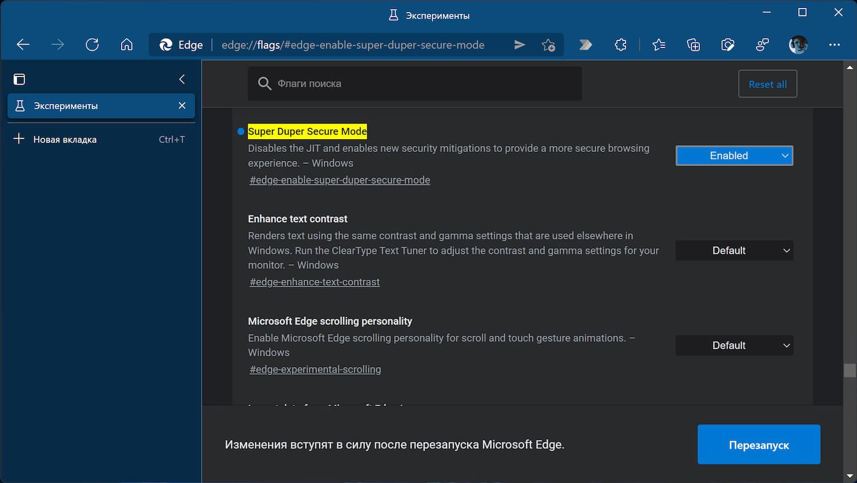Click the Microsoft Edge scrolling personality heading
The height and width of the screenshot is (483, 857).
[330, 321]
